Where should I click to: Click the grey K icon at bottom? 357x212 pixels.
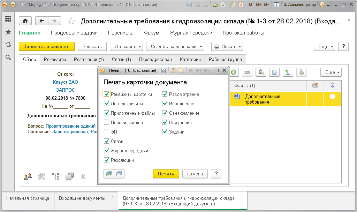tap(84, 177)
